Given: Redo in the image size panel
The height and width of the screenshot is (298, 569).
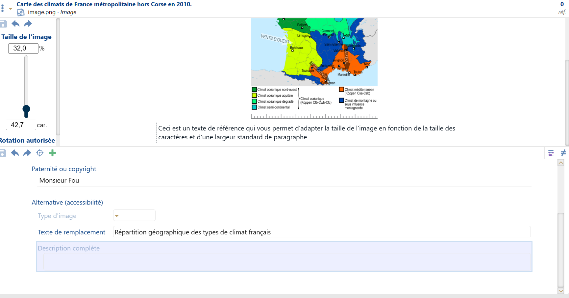Looking at the screenshot, I should coord(28,24).
